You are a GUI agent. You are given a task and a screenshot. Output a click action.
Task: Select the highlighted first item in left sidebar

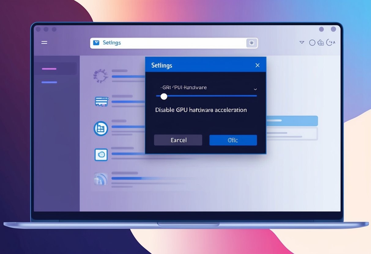pyautogui.click(x=57, y=68)
